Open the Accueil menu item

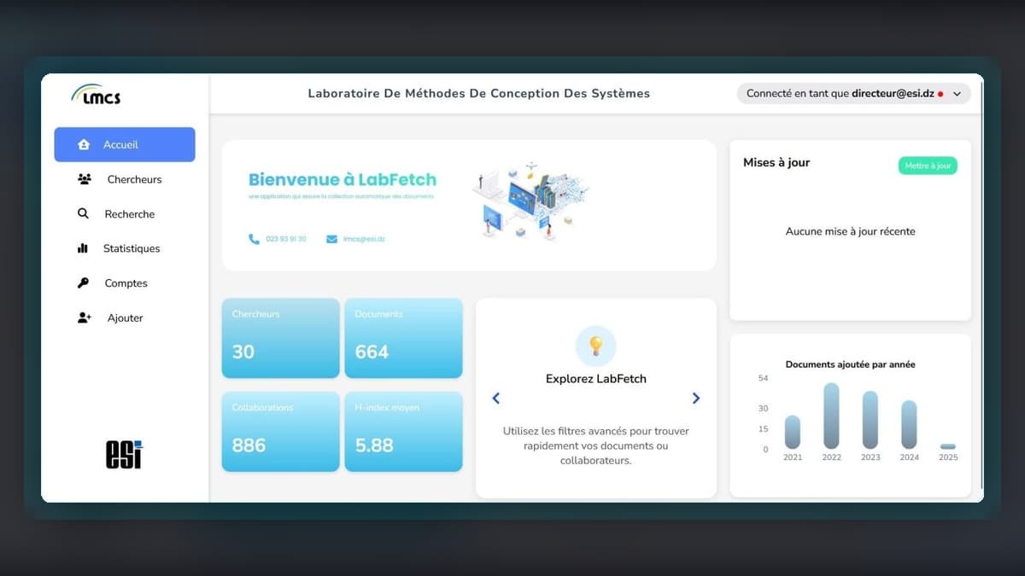tap(125, 145)
